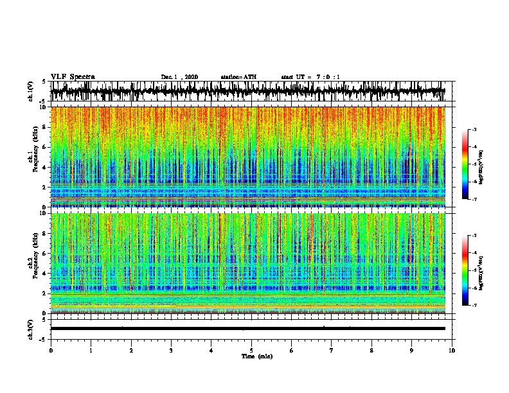The height and width of the screenshot is (393, 509).
Task: Click time axis tick label "4"
Action: coord(211,351)
